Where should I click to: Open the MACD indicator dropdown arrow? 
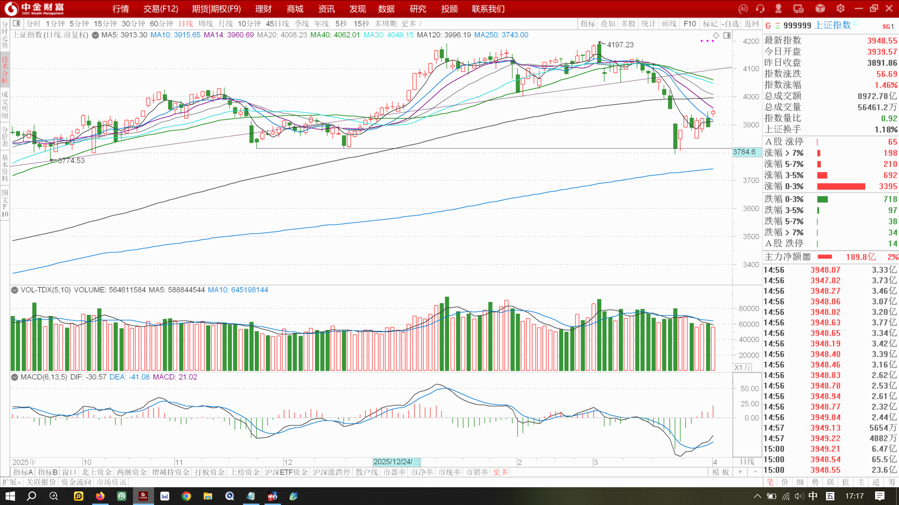[15, 377]
